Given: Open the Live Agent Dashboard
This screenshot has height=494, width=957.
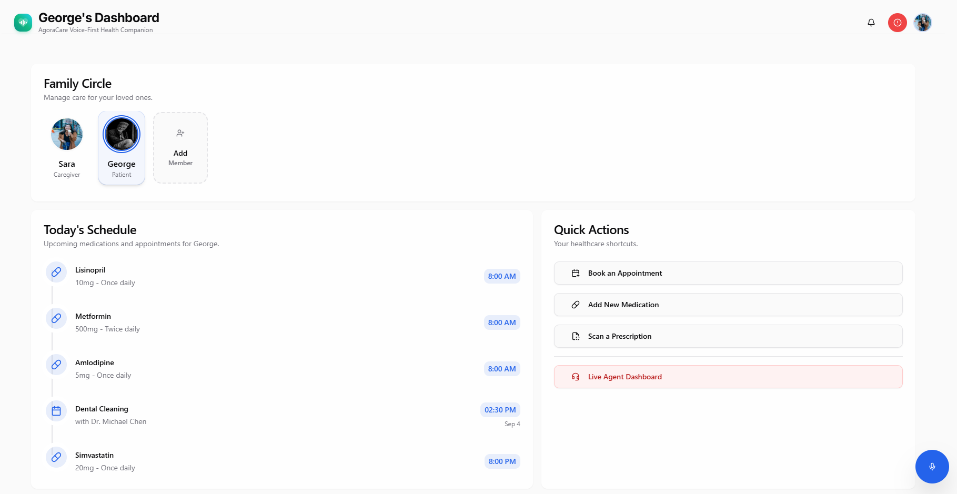Looking at the screenshot, I should [728, 377].
